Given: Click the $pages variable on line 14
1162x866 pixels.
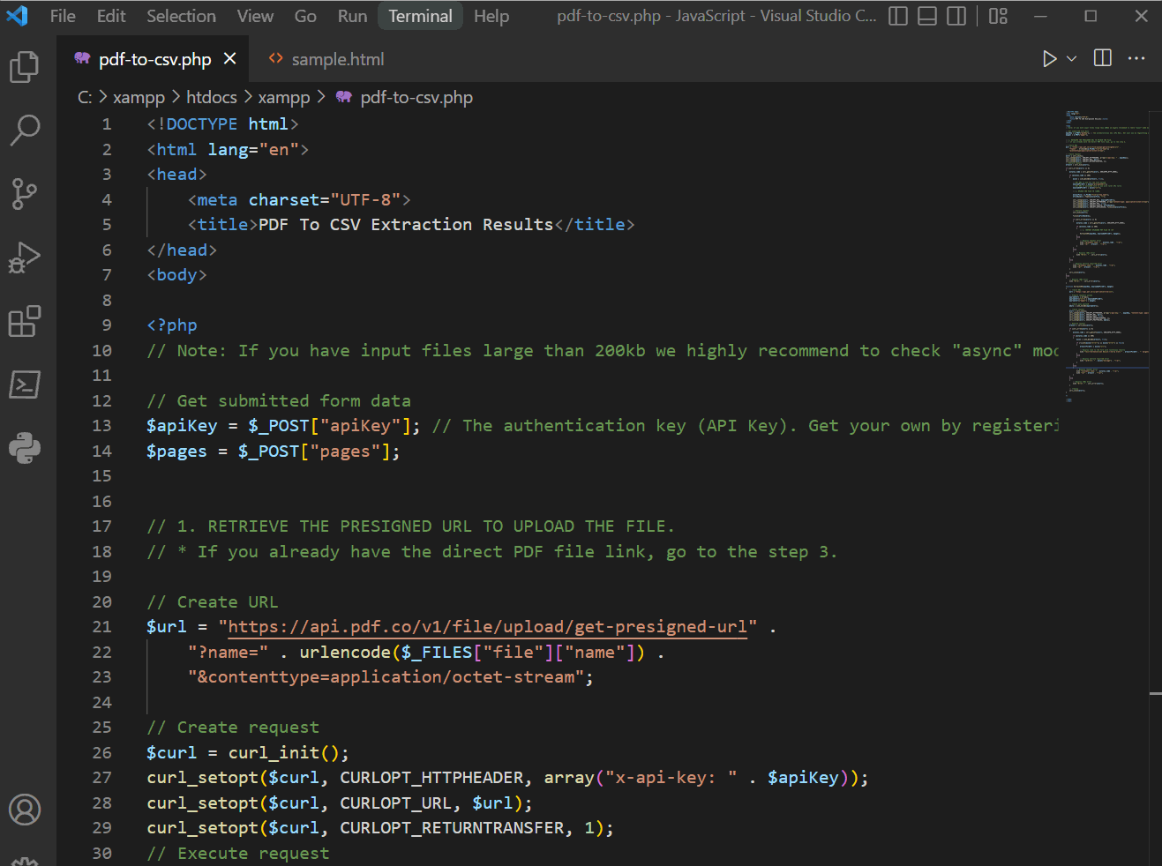Looking at the screenshot, I should pyautogui.click(x=176, y=452).
